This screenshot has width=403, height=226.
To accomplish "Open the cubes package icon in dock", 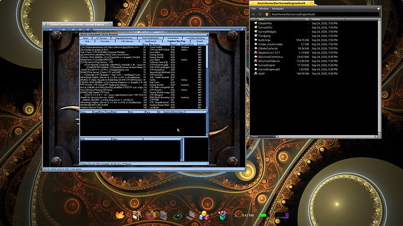I will pyautogui.click(x=204, y=216).
